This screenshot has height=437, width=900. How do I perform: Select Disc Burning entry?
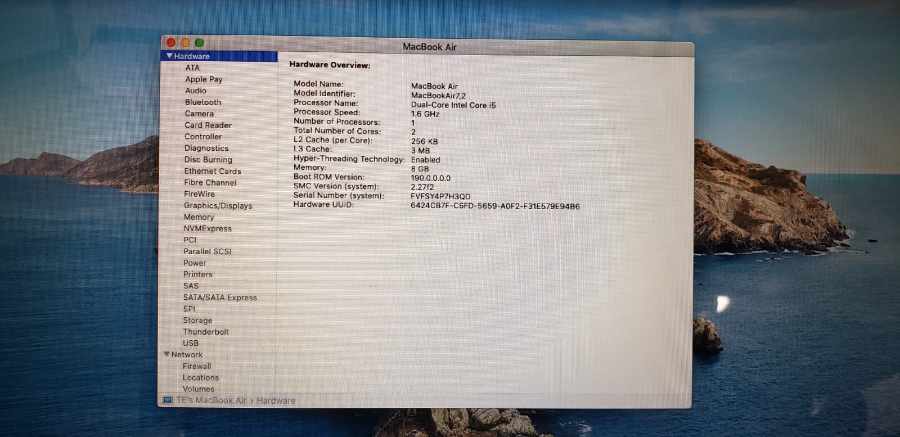[x=208, y=160]
